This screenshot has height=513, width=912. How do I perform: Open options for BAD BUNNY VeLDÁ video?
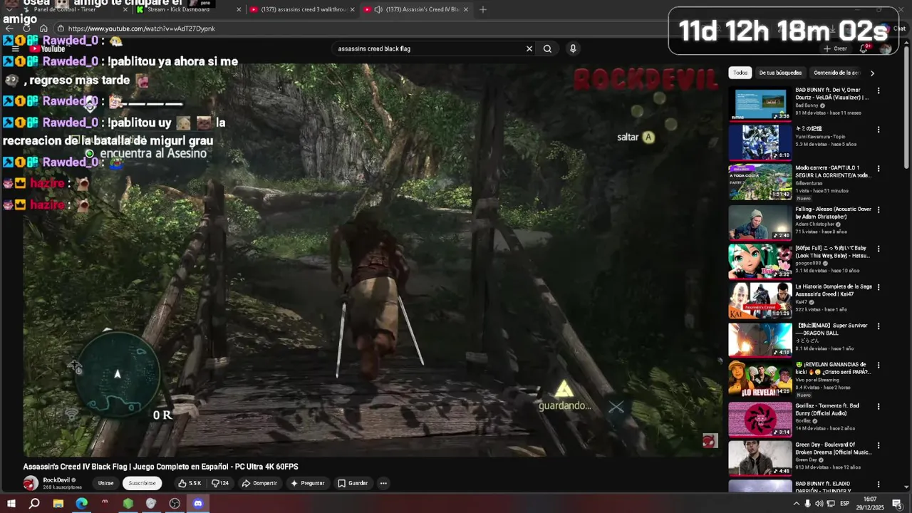pyautogui.click(x=879, y=91)
